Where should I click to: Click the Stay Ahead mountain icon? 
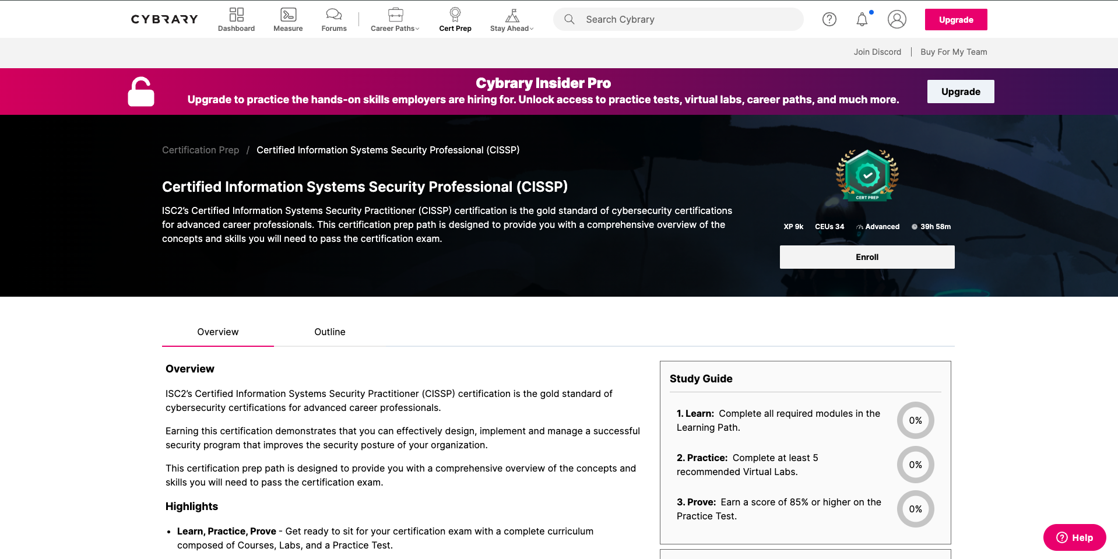pos(512,15)
